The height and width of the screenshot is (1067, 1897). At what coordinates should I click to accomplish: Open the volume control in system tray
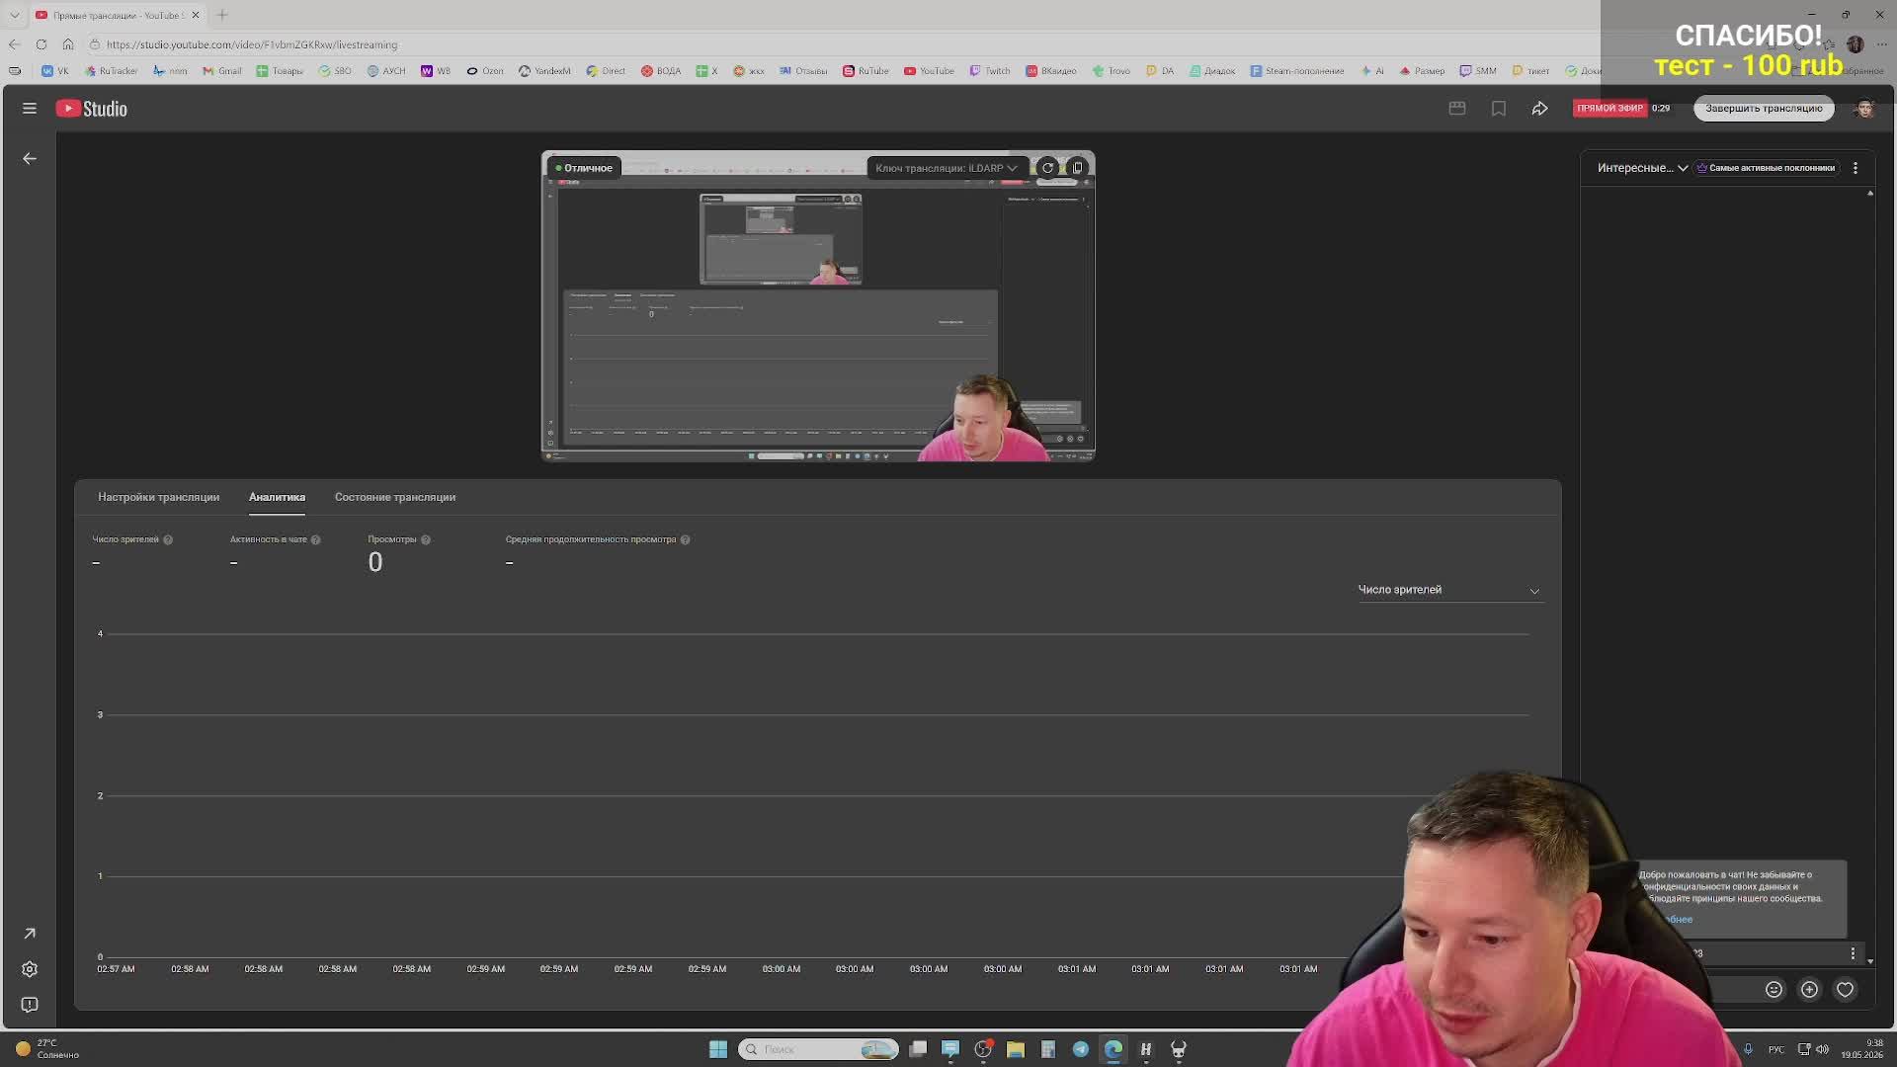pos(1823,1049)
